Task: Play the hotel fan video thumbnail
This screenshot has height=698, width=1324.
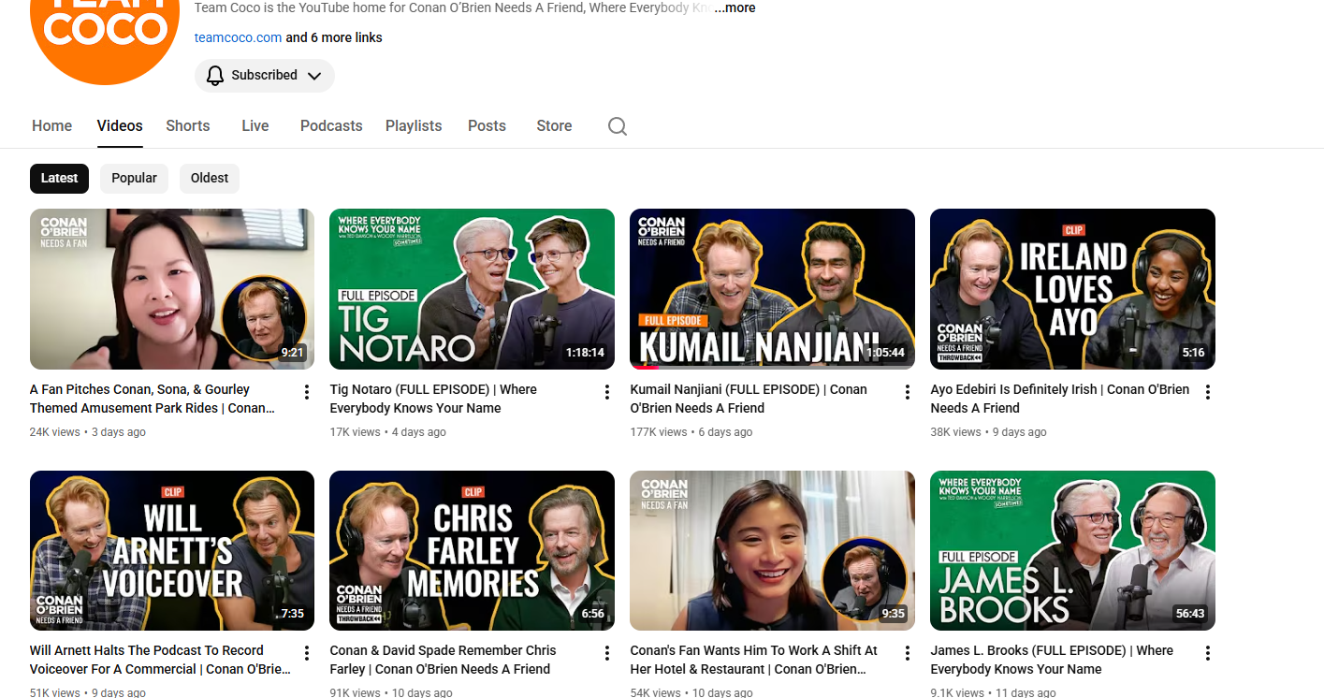Action: [x=773, y=550]
